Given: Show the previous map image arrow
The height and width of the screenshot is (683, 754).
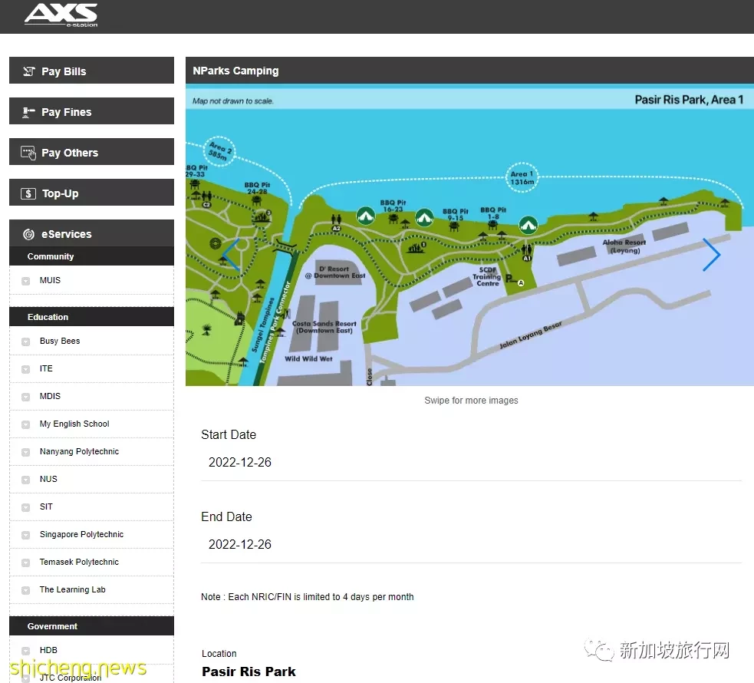Looking at the screenshot, I should 231,255.
